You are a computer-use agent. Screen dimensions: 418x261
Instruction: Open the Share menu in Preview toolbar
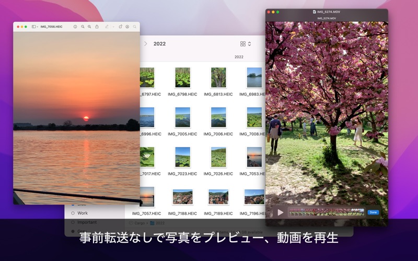[97, 27]
